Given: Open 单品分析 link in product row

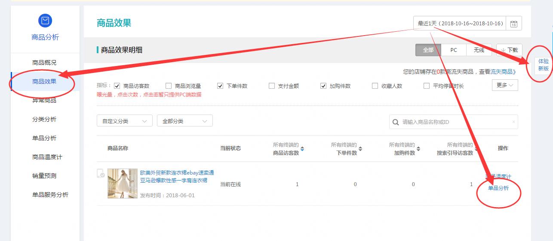Looking at the screenshot, I should [498, 188].
